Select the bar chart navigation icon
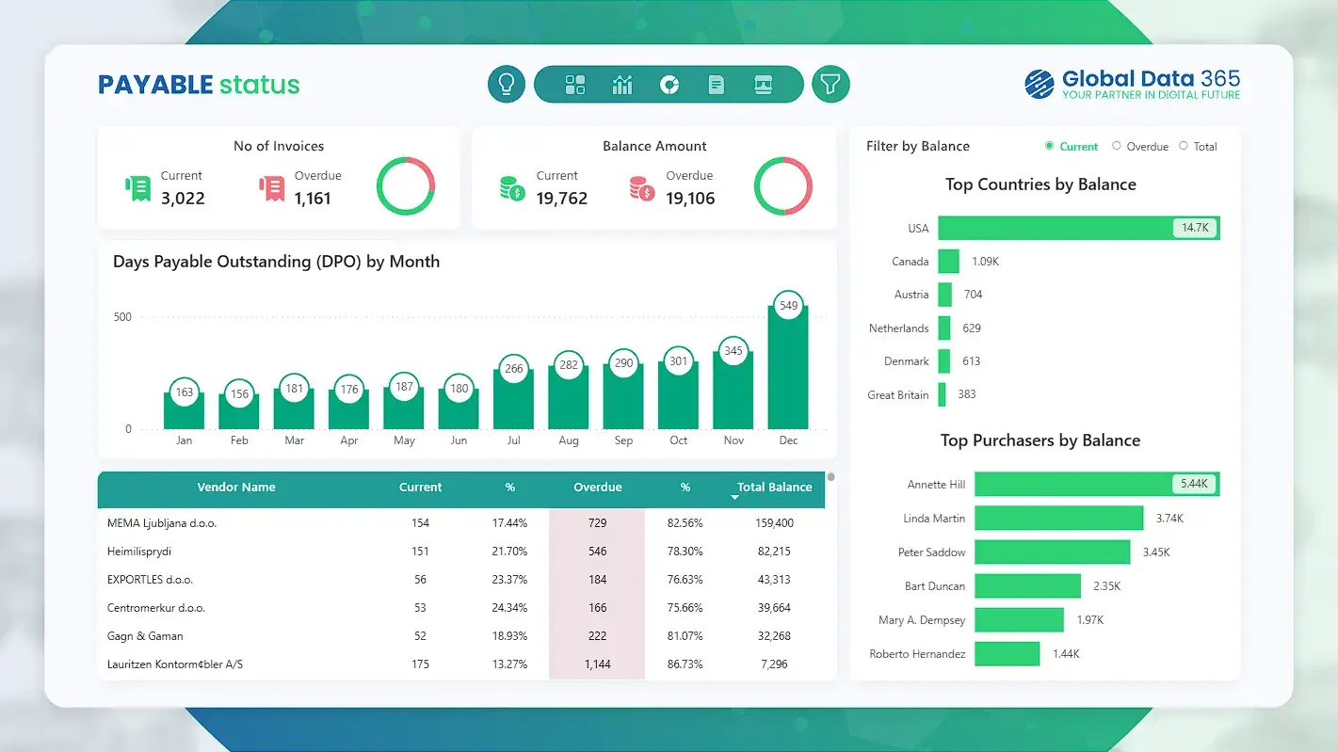This screenshot has width=1338, height=752. point(621,84)
